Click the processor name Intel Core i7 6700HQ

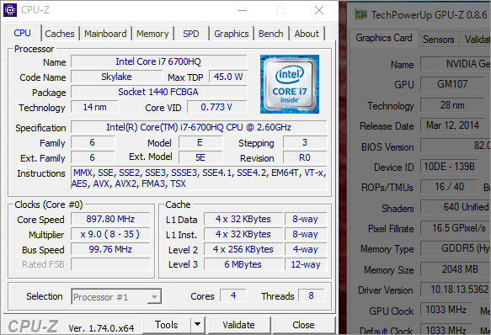[159, 61]
